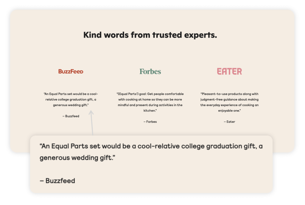
Task: Click the word 'kitchen.' in the Forbes quote
Action: (x=150, y=111)
